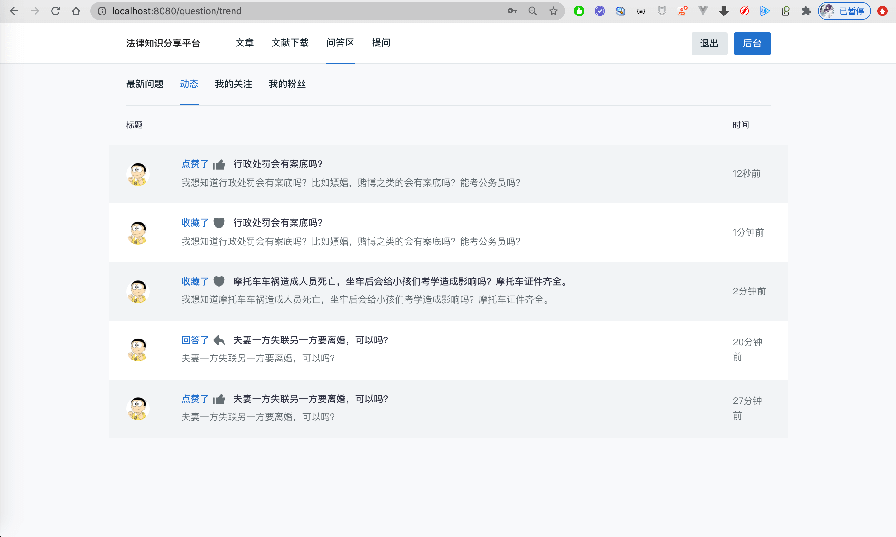Switch to the 最新问题 tab
The image size is (896, 537).
click(144, 84)
